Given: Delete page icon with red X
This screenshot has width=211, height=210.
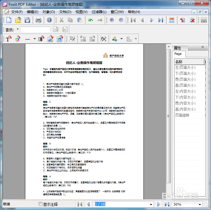Looking at the screenshot, I should (193, 20).
